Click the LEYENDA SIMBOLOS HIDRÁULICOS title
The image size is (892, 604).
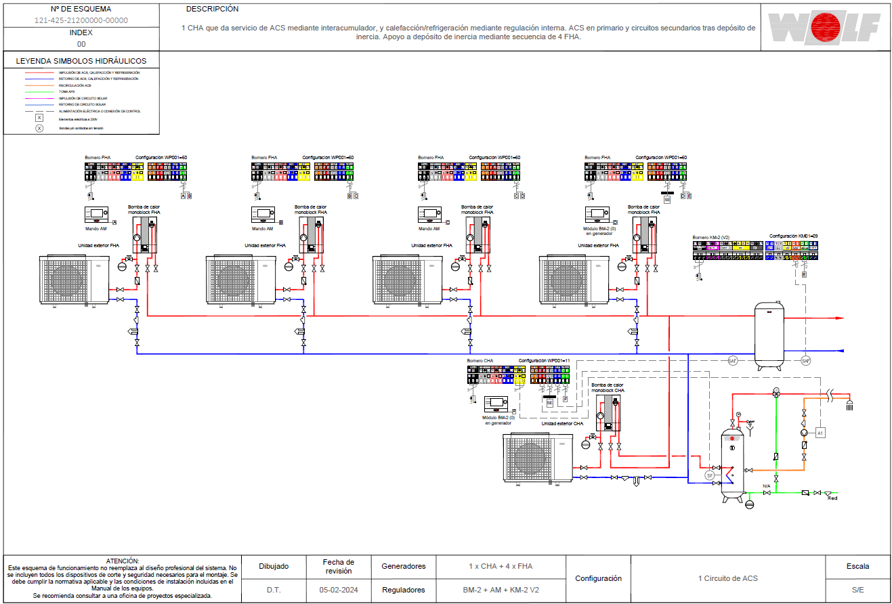pyautogui.click(x=81, y=61)
